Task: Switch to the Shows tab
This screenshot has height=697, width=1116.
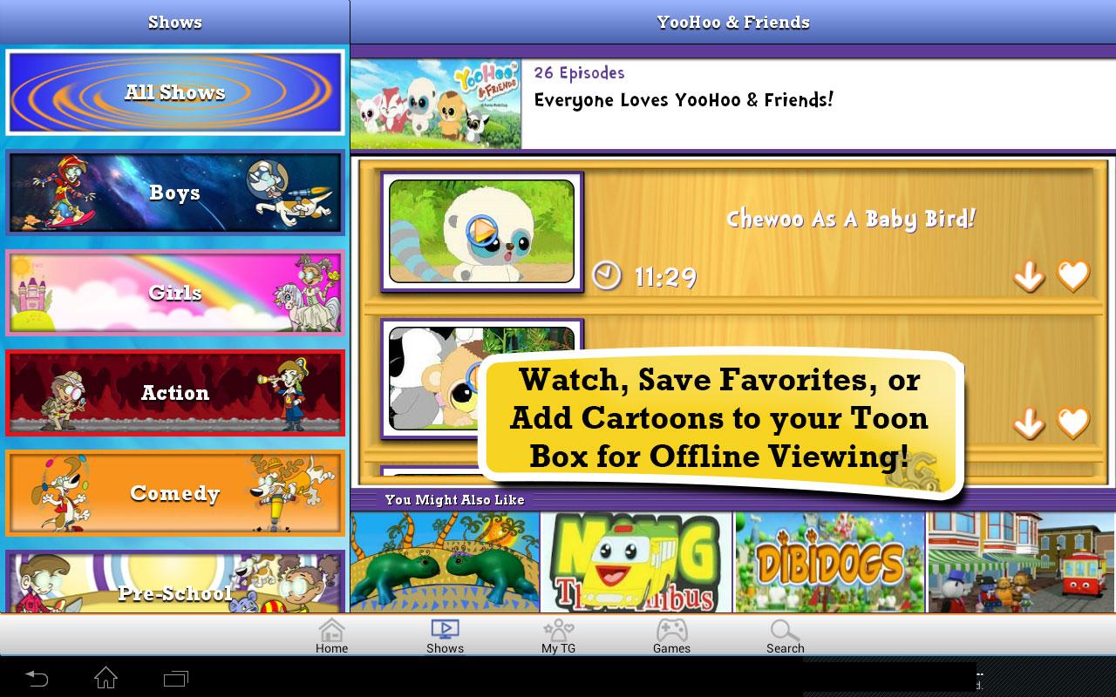Action: click(445, 634)
